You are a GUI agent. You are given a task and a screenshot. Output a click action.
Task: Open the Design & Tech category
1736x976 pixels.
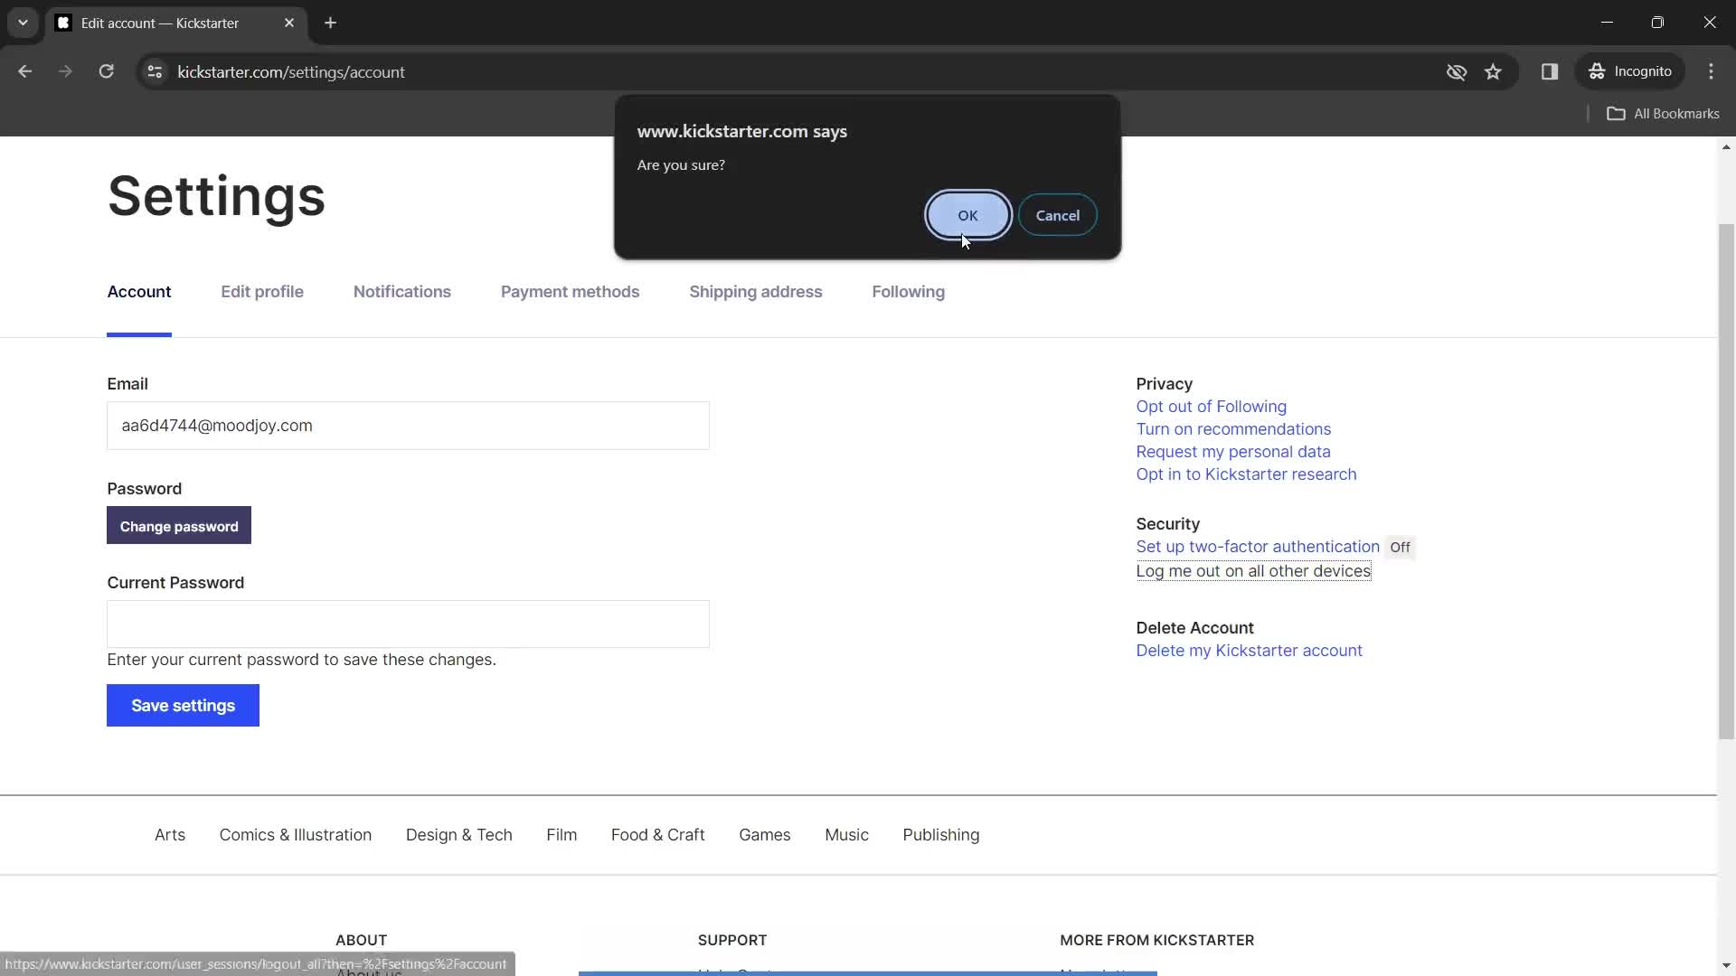pos(458,835)
